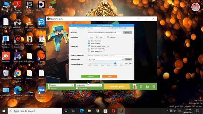Open Minecraft Bedrock desktop shortcut
This screenshot has width=203, height=114.
[x=6, y=42]
